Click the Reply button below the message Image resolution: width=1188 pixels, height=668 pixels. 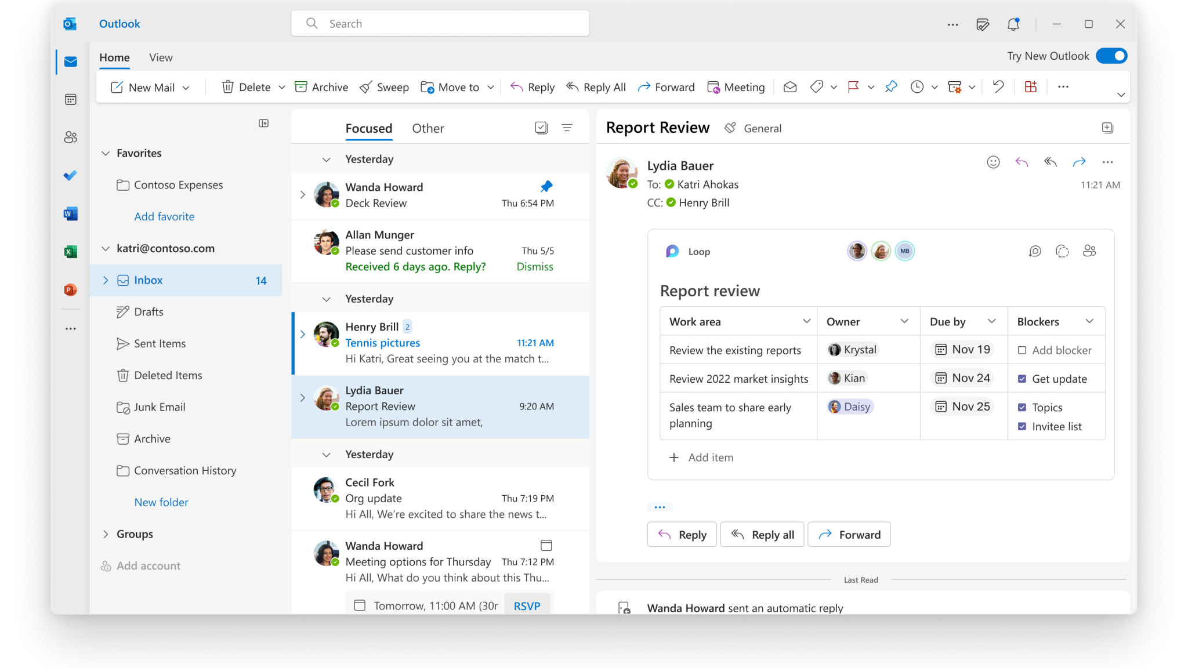point(682,535)
